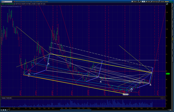Open the Style menu
Screen dimensions: 174x112
click(148, 2)
